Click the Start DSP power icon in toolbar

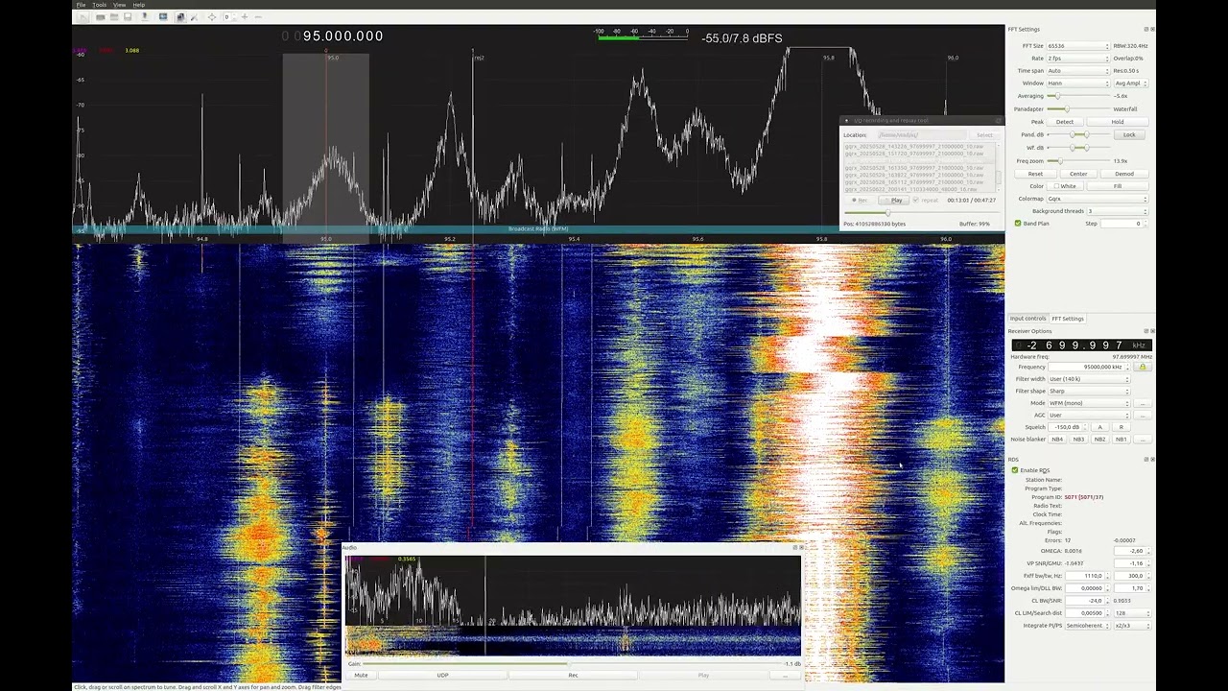point(83,17)
